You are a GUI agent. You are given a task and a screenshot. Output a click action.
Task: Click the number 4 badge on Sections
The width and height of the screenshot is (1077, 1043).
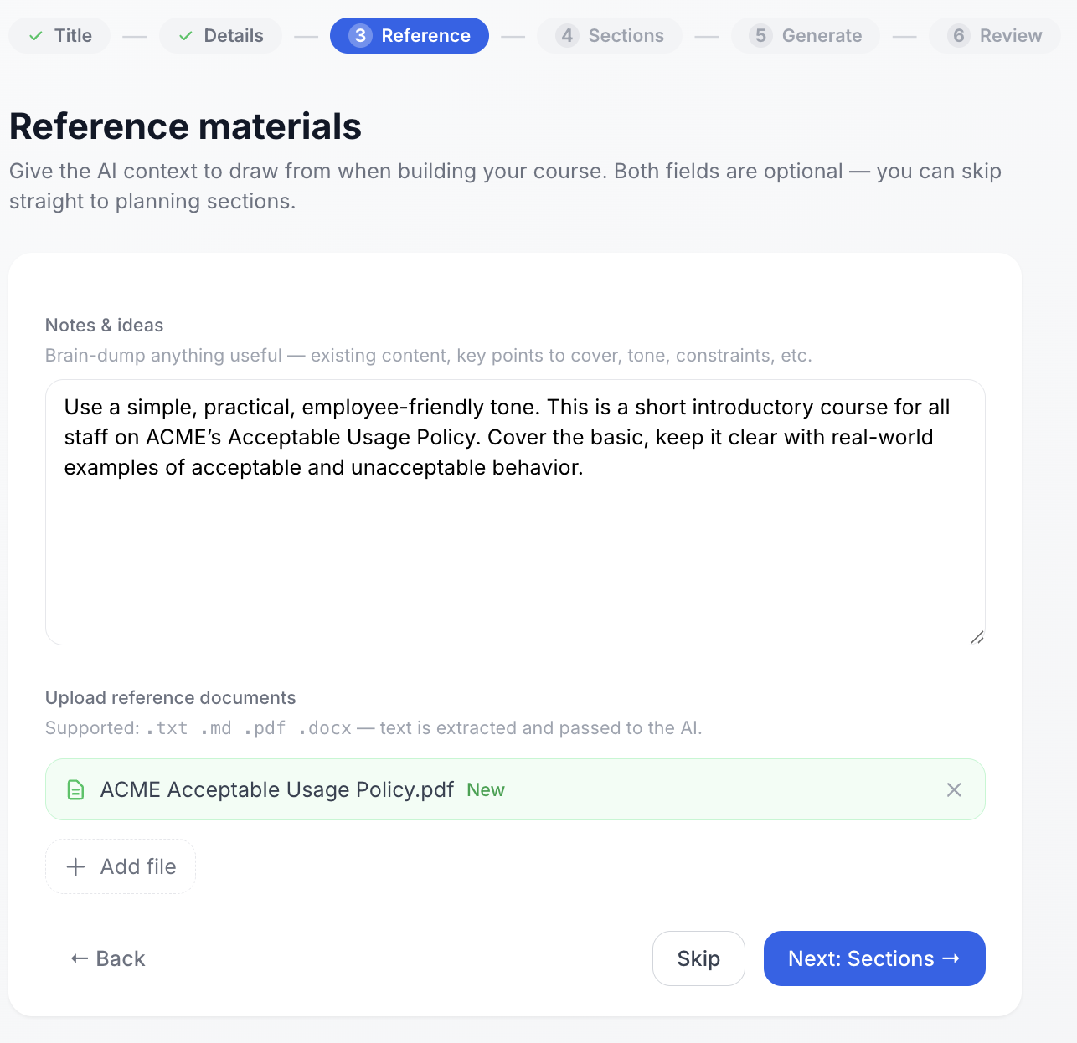pyautogui.click(x=567, y=36)
